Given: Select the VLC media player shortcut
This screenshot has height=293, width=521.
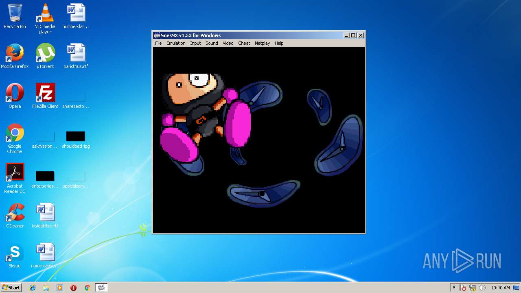Looking at the screenshot, I should [45, 19].
